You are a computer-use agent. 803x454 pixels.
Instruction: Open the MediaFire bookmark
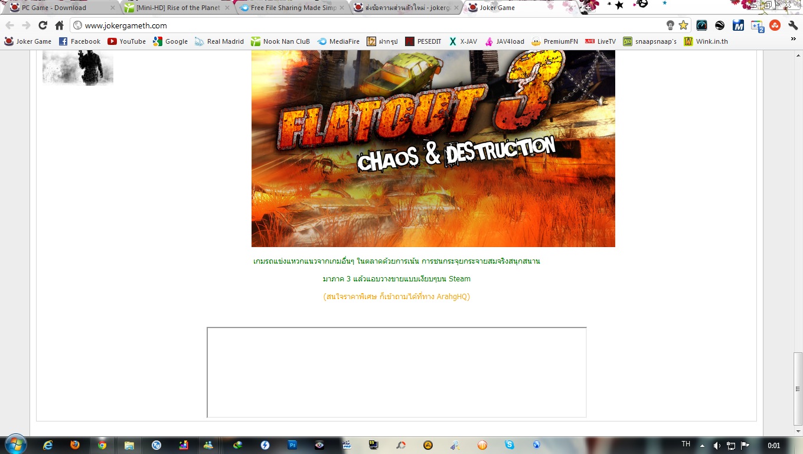[338, 41]
